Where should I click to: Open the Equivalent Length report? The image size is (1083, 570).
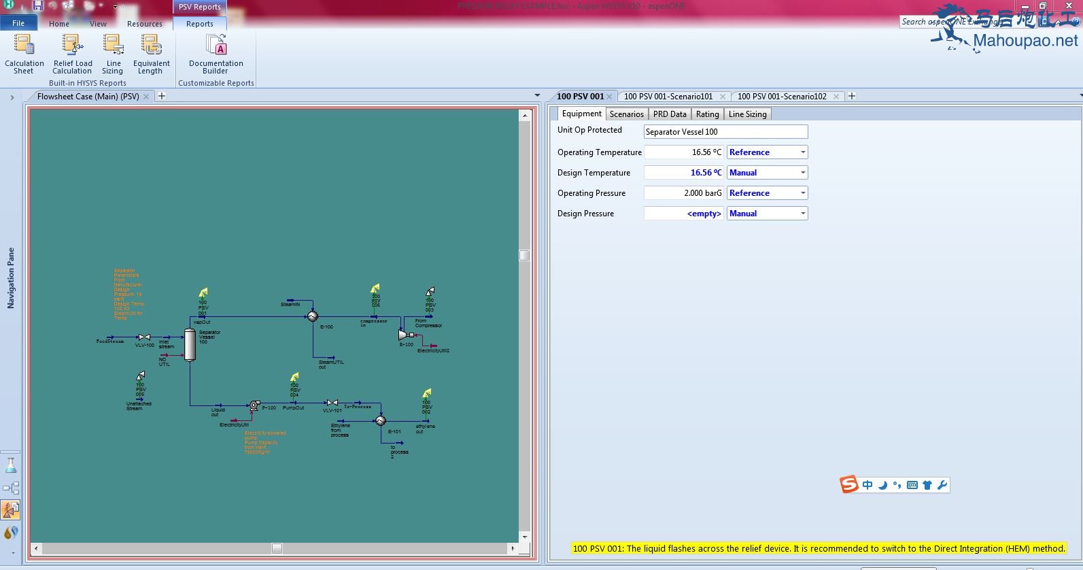pyautogui.click(x=151, y=54)
